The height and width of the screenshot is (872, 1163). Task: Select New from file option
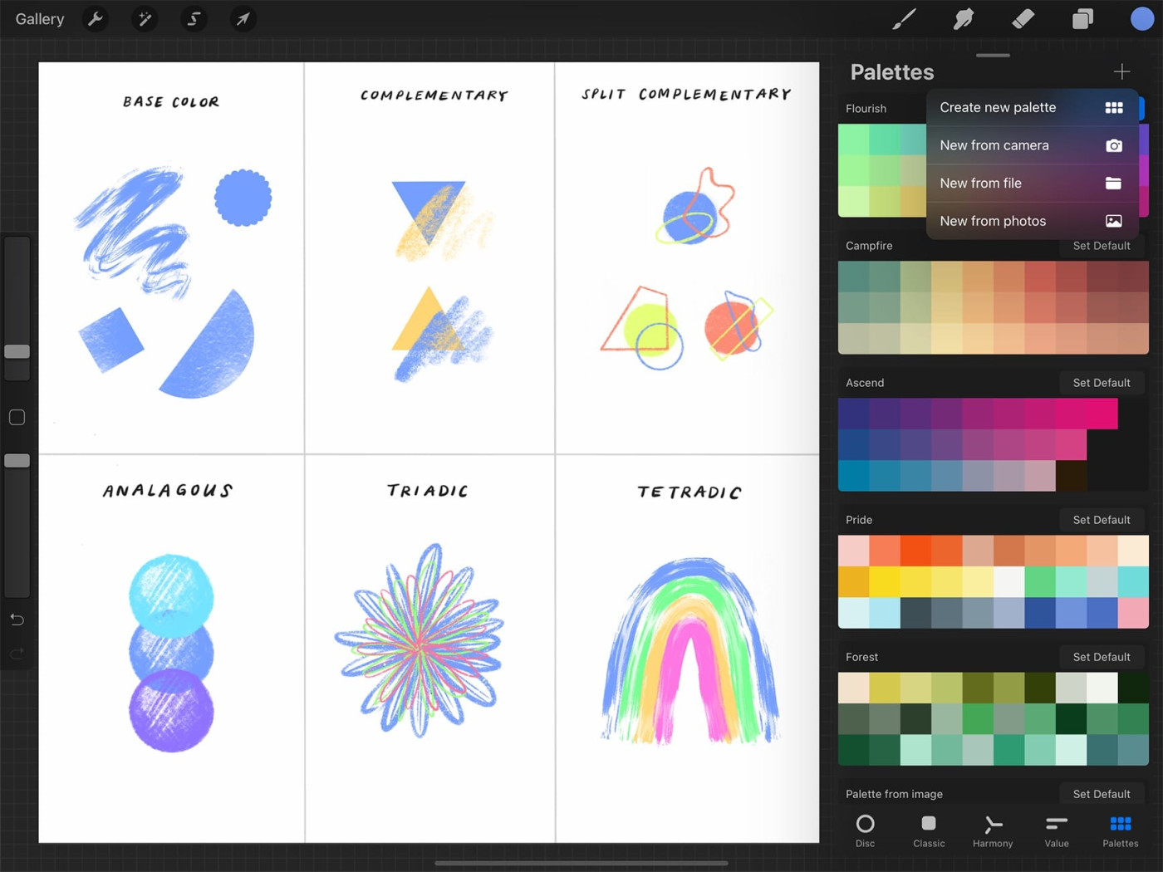1030,184
